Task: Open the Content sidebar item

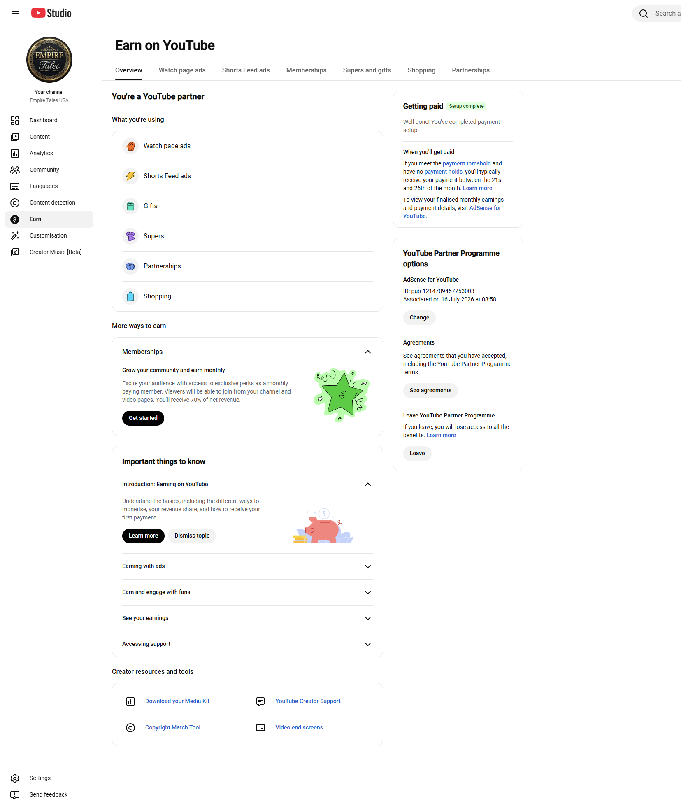Action: point(49,137)
